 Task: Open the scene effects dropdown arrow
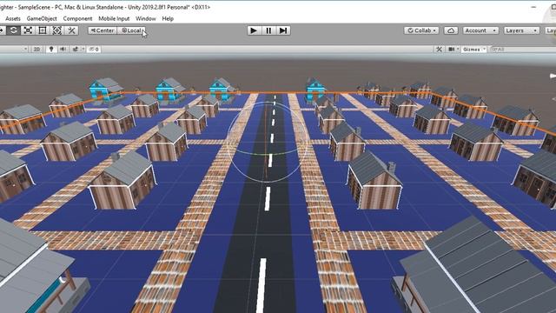(x=83, y=50)
